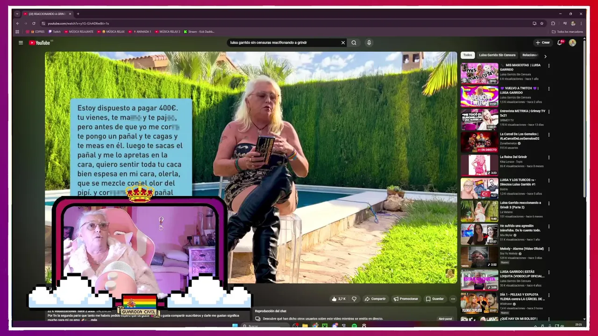Open the apps grid icon in bookmarks bar

point(17,32)
